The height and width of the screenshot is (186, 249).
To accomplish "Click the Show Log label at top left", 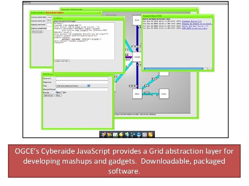I will point(27,2).
